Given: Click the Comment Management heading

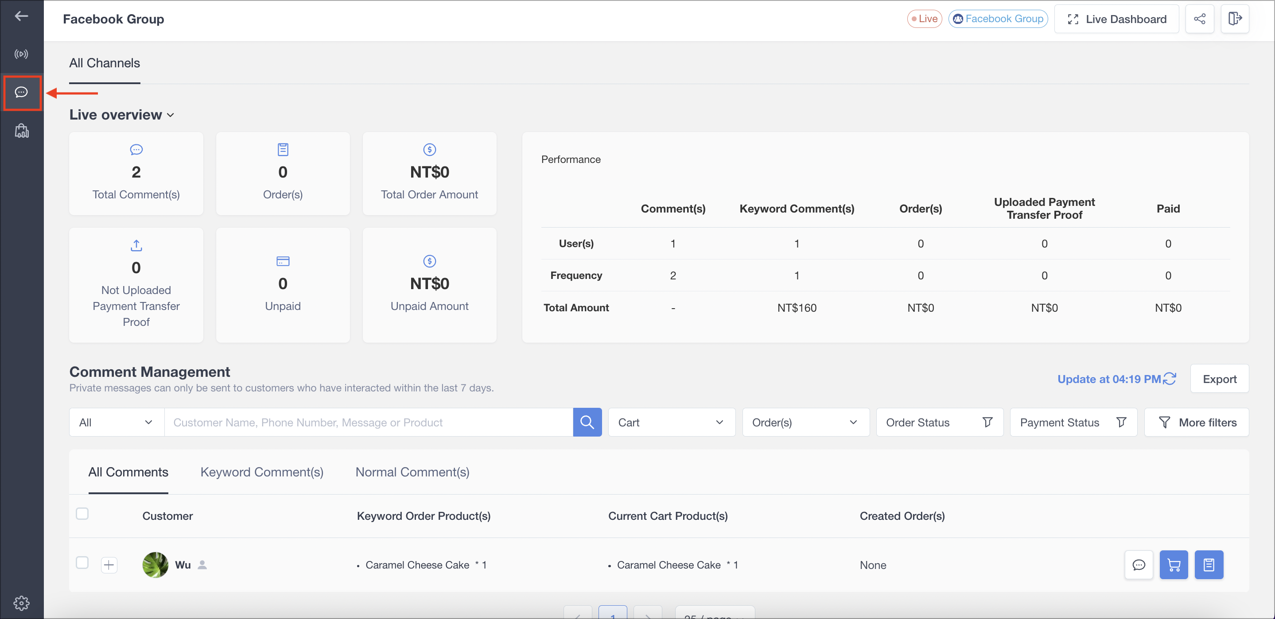Looking at the screenshot, I should coord(149,371).
